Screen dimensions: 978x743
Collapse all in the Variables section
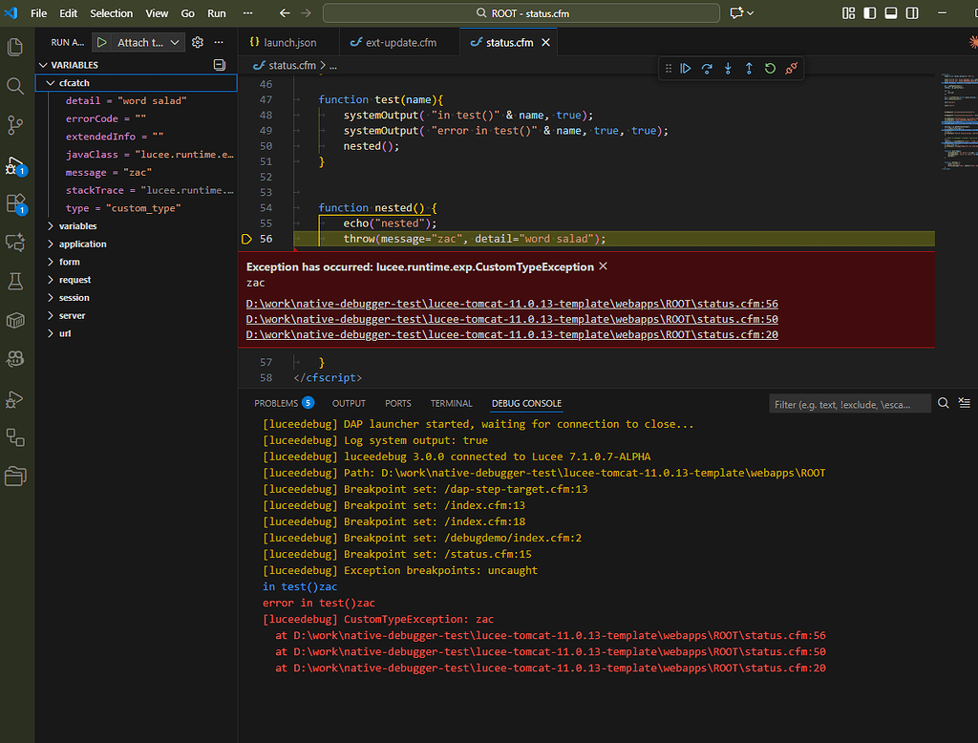(x=220, y=65)
